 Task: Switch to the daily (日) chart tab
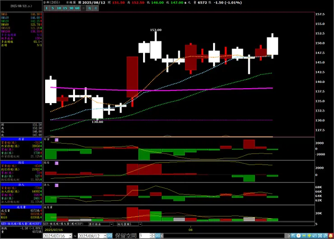83,8
